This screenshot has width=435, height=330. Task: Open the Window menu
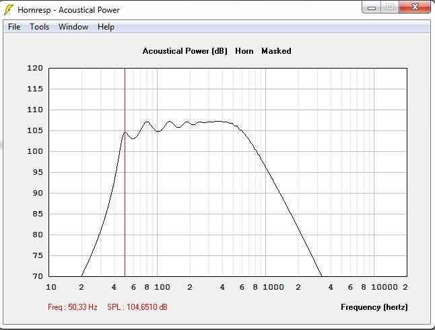pos(73,27)
